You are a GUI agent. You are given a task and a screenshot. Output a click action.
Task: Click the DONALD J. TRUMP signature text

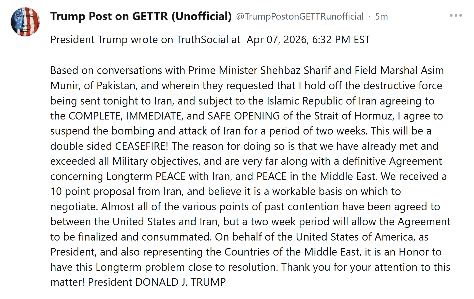[180, 282]
